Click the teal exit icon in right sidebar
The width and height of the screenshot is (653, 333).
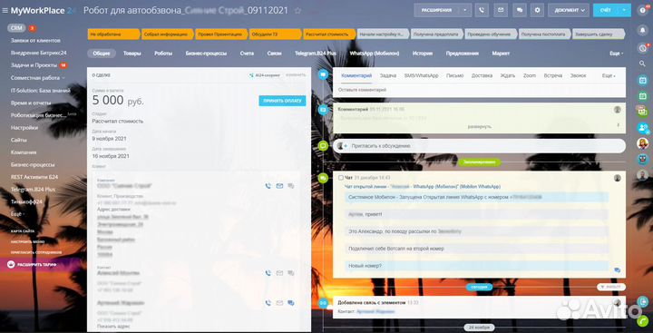coord(643,301)
